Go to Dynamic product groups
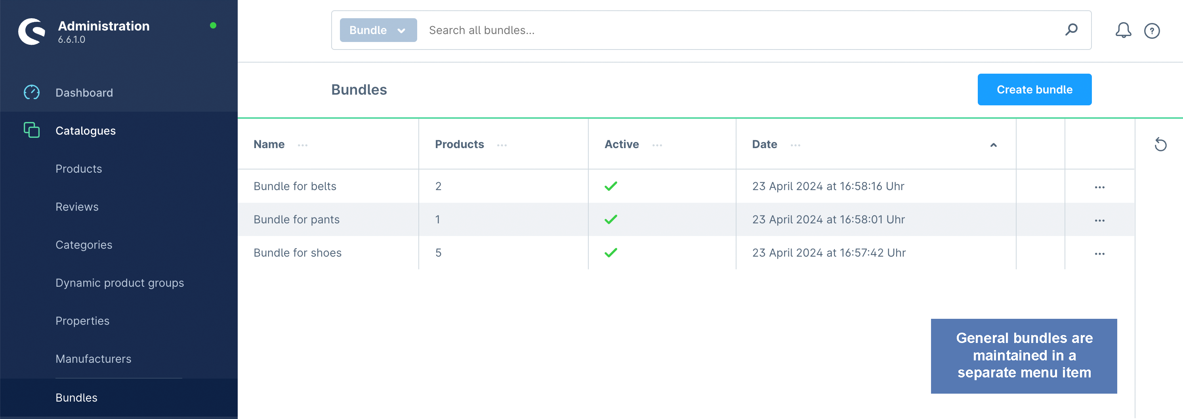This screenshot has height=419, width=1183. pyautogui.click(x=119, y=283)
